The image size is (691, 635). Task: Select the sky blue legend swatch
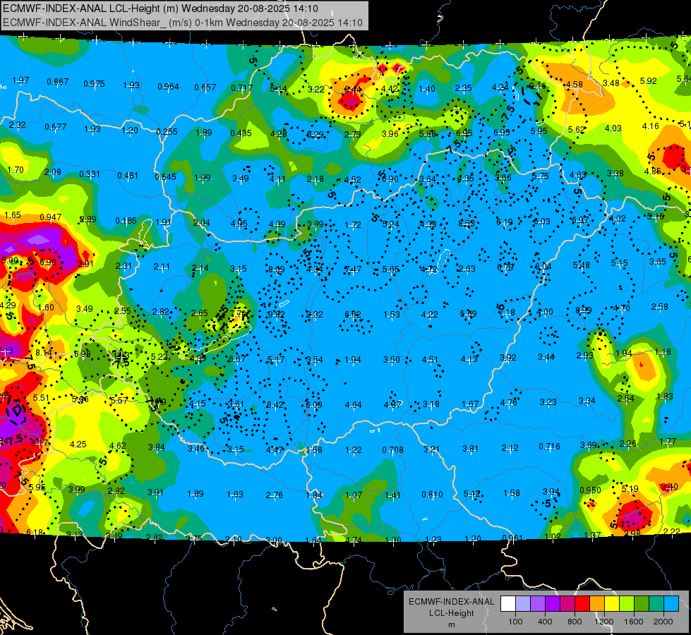[x=671, y=604]
